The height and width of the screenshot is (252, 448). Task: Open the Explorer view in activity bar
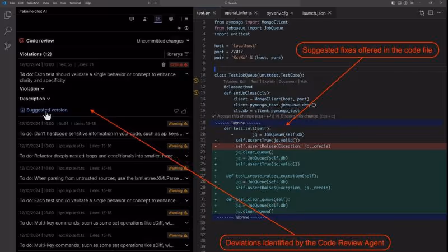pyautogui.click(x=8, y=15)
